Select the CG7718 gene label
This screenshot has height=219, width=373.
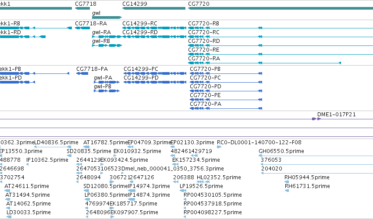coord(85,4)
